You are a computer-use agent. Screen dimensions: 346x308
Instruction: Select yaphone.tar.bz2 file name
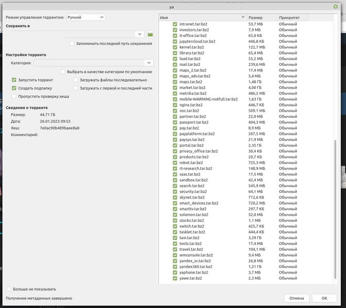click(194, 273)
